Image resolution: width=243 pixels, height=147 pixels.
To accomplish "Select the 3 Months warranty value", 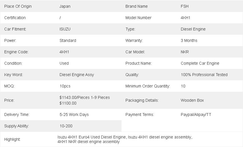I will 189,40.
